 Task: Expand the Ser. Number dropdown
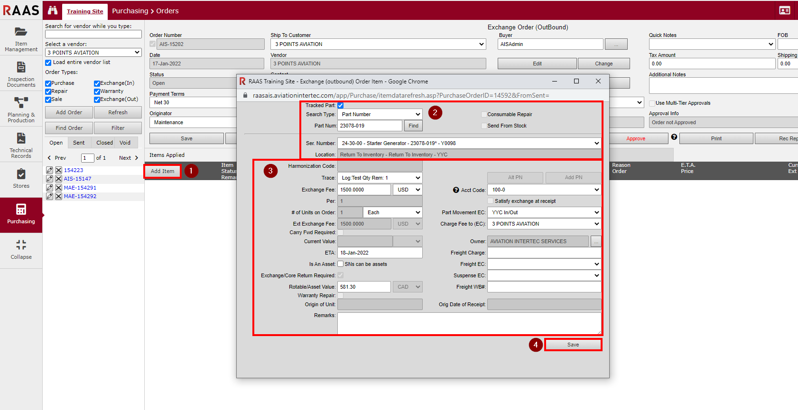469,143
